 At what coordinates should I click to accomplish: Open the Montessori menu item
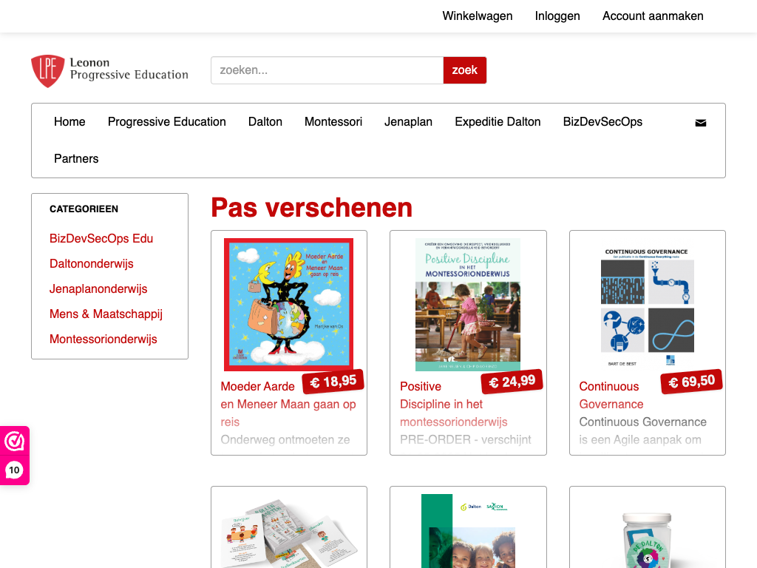click(x=333, y=122)
